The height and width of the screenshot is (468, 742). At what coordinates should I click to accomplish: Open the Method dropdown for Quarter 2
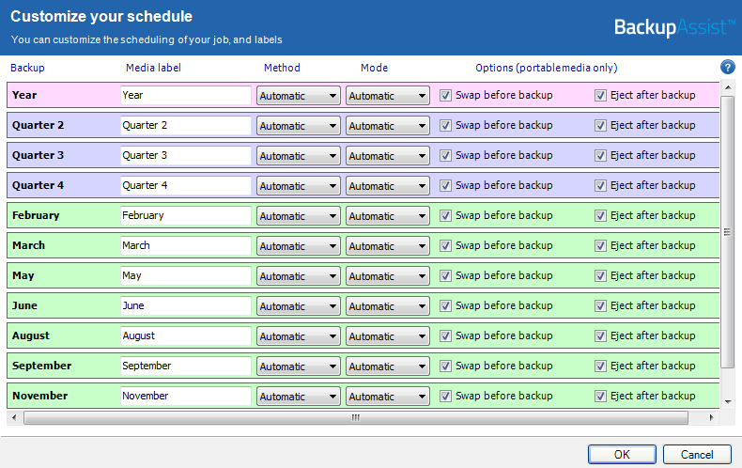pos(298,126)
